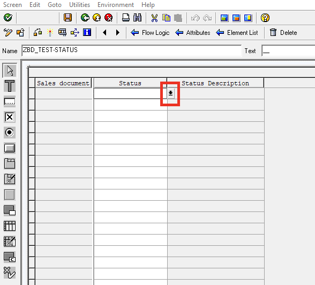The width and height of the screenshot is (315, 285).
Task: Click the Cut scissors icon
Action: pos(154,18)
